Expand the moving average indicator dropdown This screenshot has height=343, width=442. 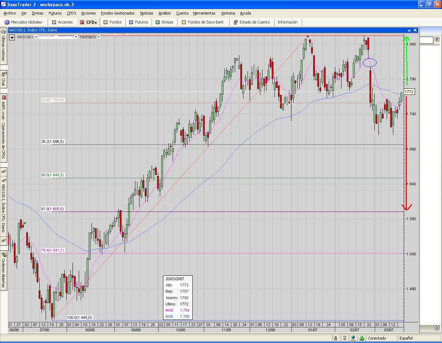coord(76,37)
